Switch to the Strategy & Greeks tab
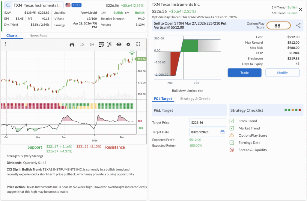The width and height of the screenshot is (307, 201). [195, 99]
